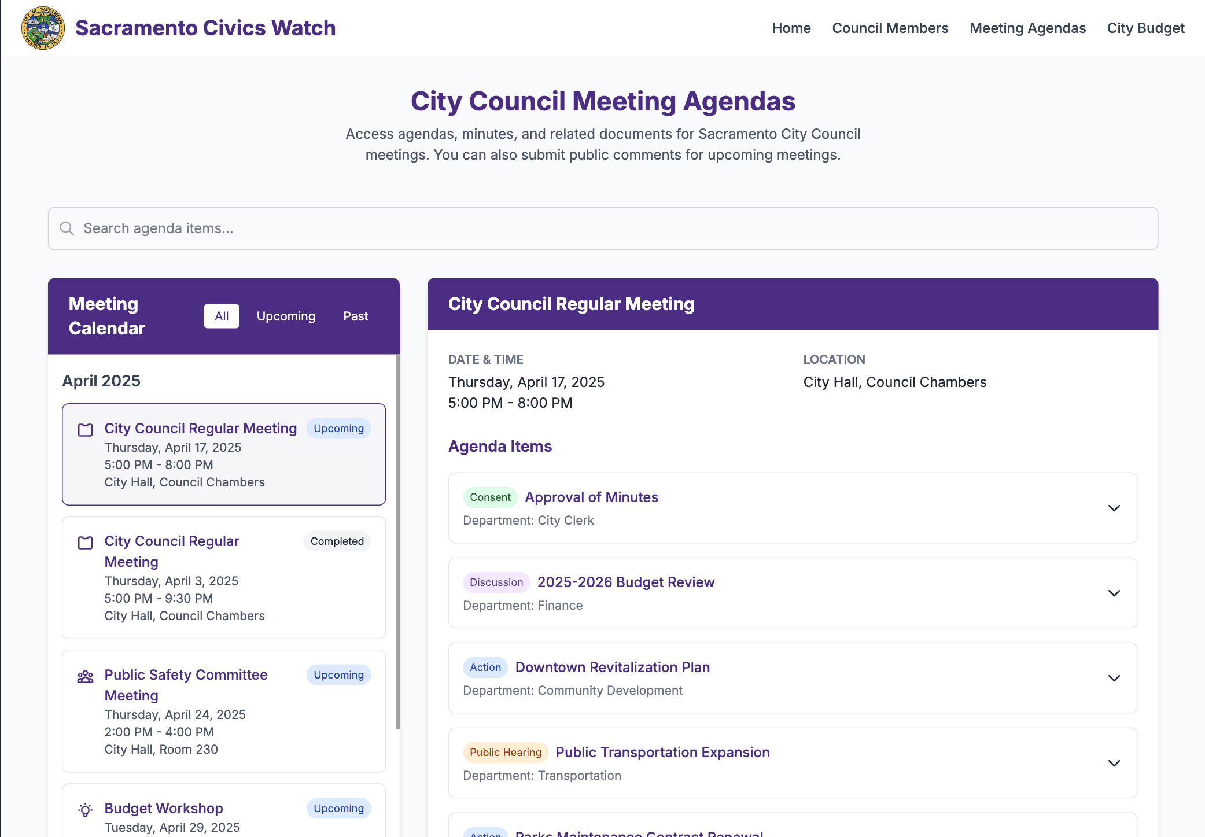
Task: Open Meeting Agendas nav item
Action: tap(1027, 28)
